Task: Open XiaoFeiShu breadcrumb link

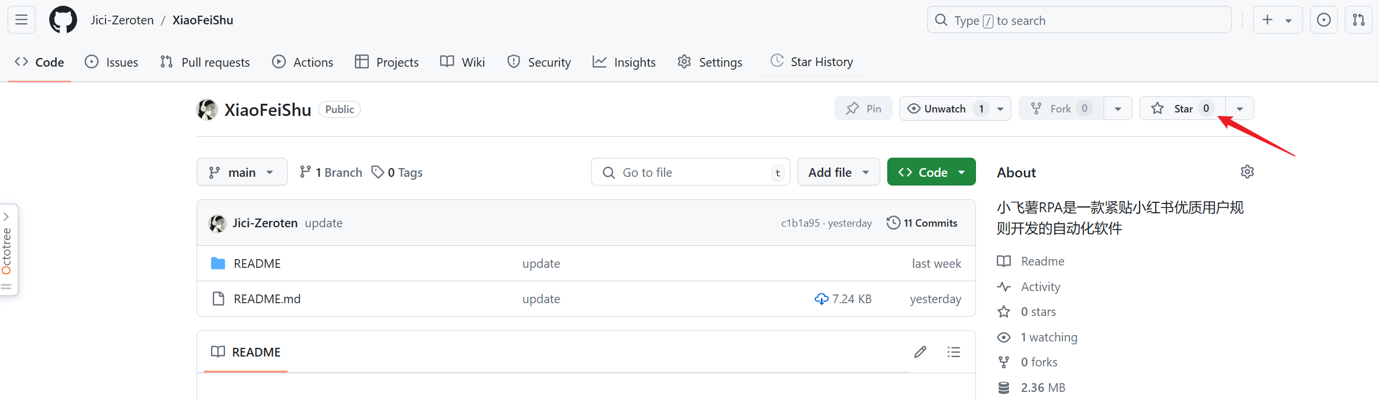Action: coord(202,20)
